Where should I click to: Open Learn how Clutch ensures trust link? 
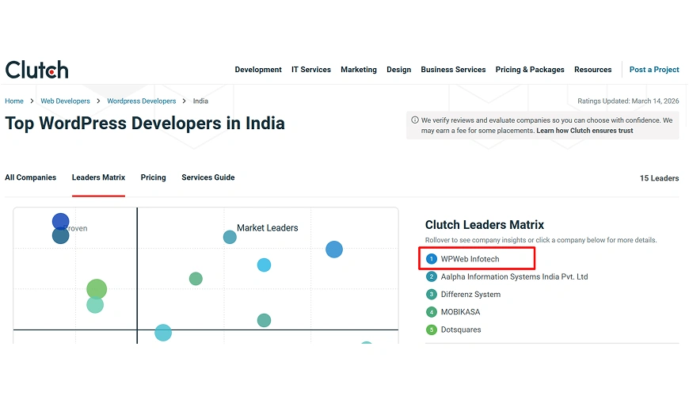click(x=584, y=131)
